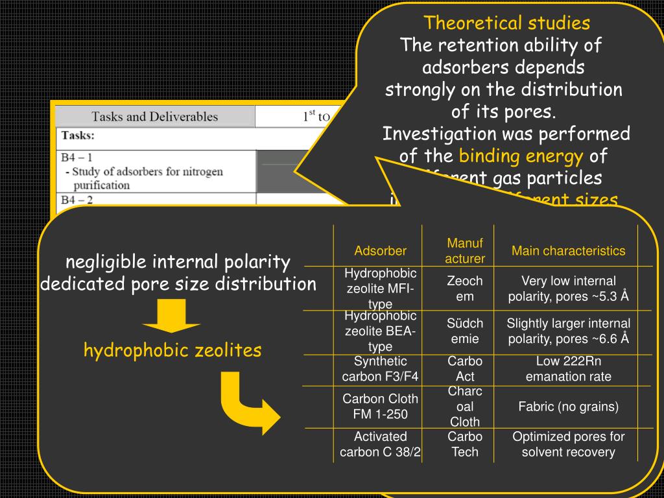This screenshot has width=664, height=498.
Task: Click 'strongly on the distribution' text line
Action: pyautogui.click(x=503, y=89)
